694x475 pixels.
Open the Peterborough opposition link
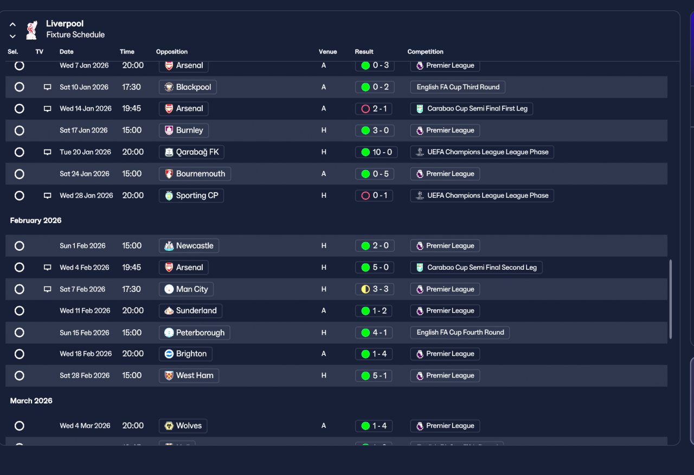point(194,333)
